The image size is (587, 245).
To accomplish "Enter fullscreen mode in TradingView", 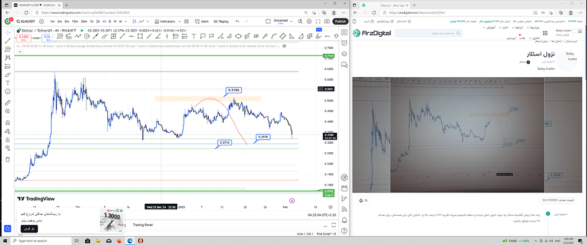I will (x=318, y=21).
